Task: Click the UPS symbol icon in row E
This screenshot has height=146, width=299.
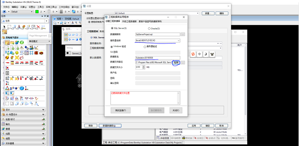Action: point(41,52)
